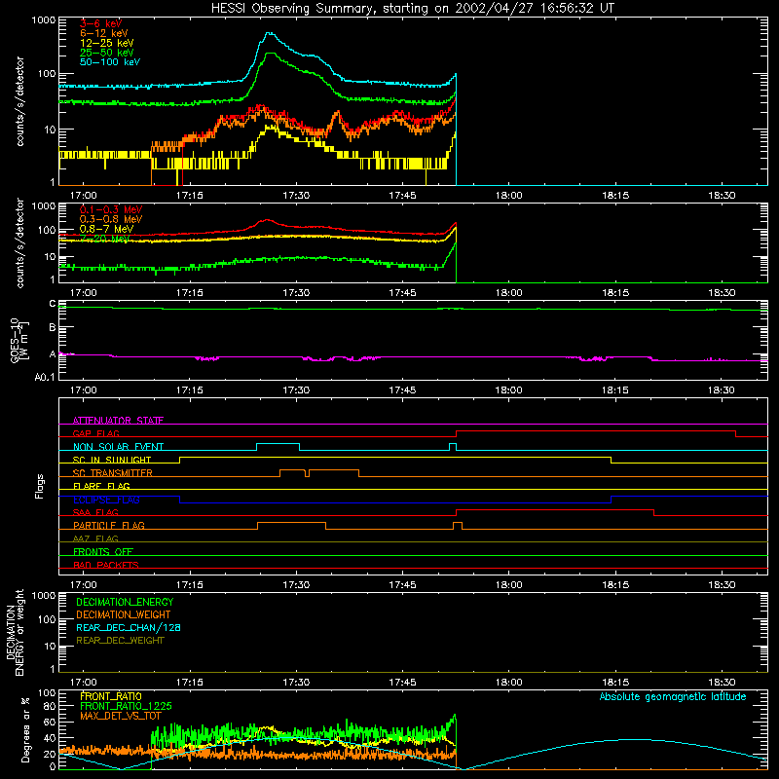This screenshot has width=779, height=779.
Task: Click the cyan 50-100 keV curve peak
Action: click(269, 33)
